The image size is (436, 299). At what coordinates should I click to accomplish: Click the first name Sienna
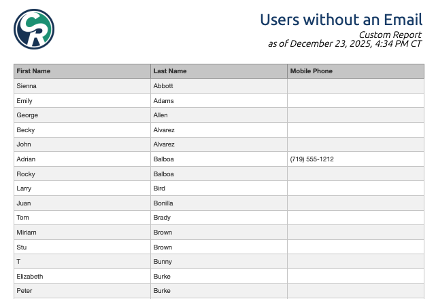click(x=27, y=86)
